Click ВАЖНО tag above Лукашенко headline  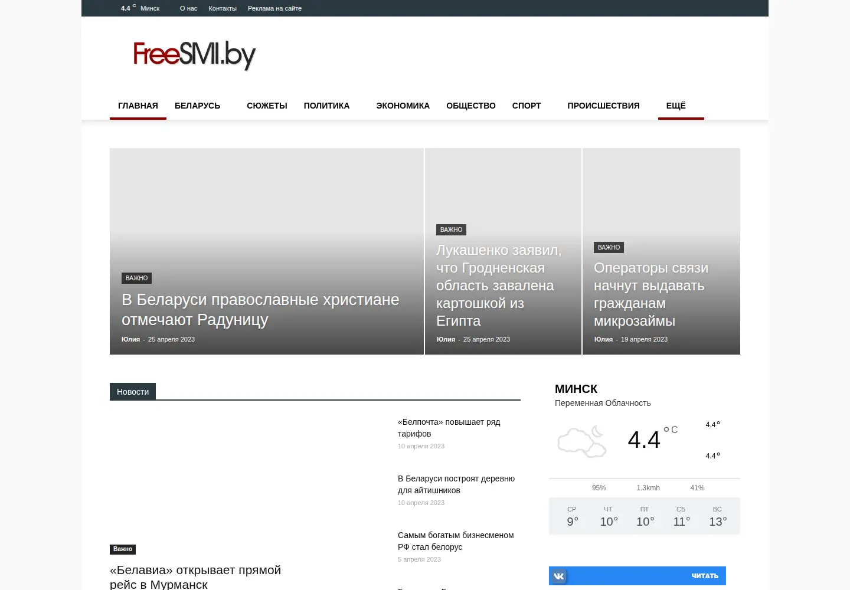coord(451,230)
